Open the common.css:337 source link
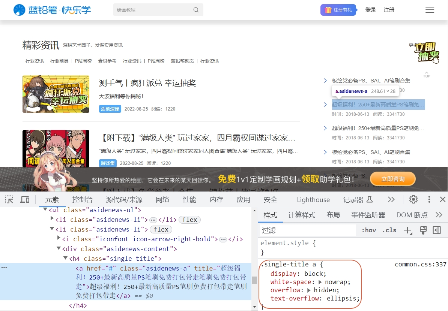Viewport: 448px width, 311px height. [421, 265]
